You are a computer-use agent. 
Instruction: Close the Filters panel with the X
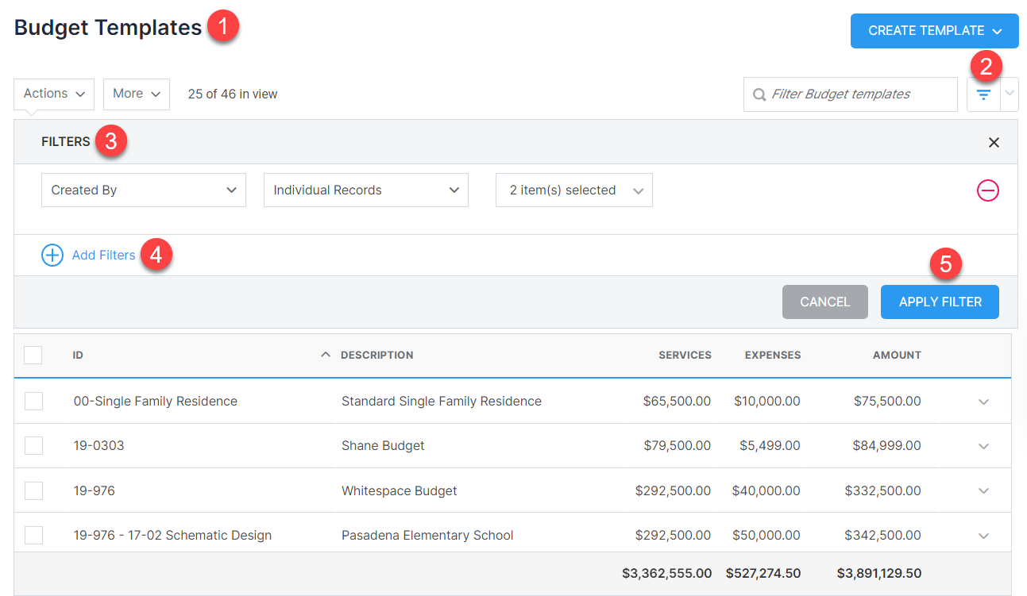[x=994, y=142]
